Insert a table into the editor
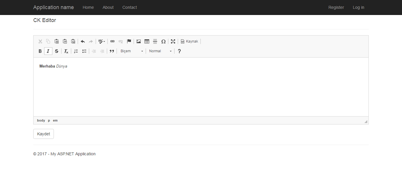This screenshot has width=402, height=187. (147, 41)
